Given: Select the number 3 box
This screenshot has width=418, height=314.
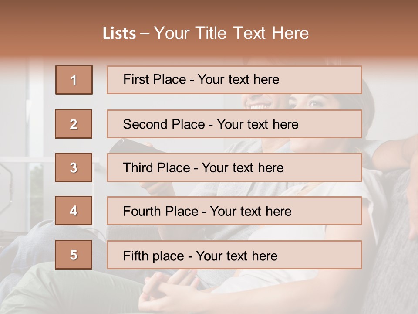Looking at the screenshot, I should coord(74,167).
